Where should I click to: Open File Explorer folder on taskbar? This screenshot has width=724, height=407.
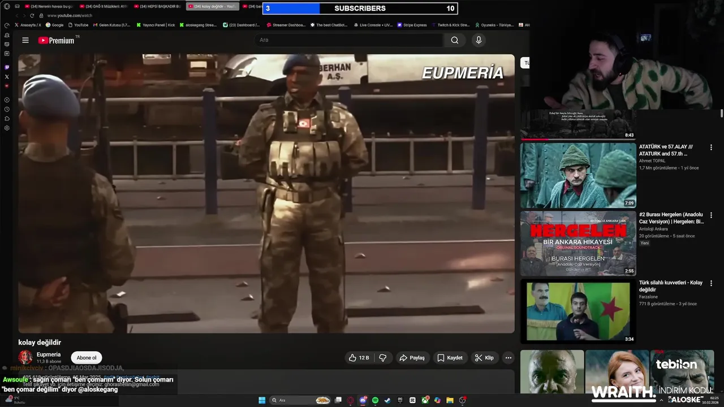[450, 400]
